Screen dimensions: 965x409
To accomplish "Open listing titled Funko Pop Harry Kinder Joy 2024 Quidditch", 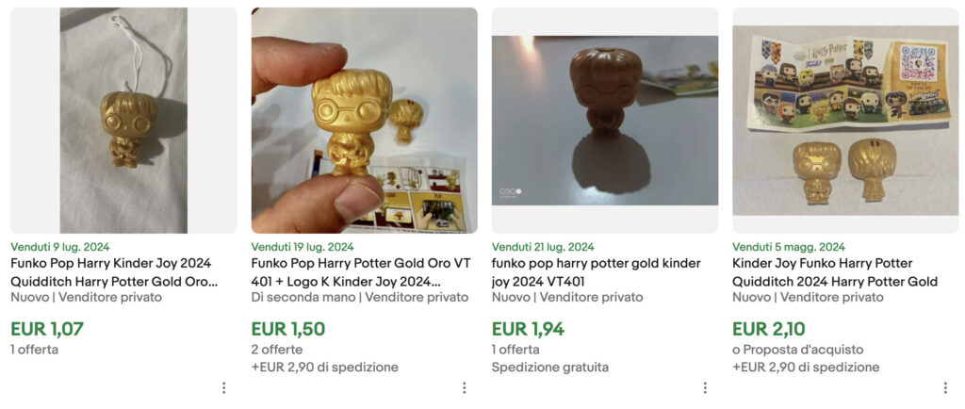I will [x=114, y=272].
